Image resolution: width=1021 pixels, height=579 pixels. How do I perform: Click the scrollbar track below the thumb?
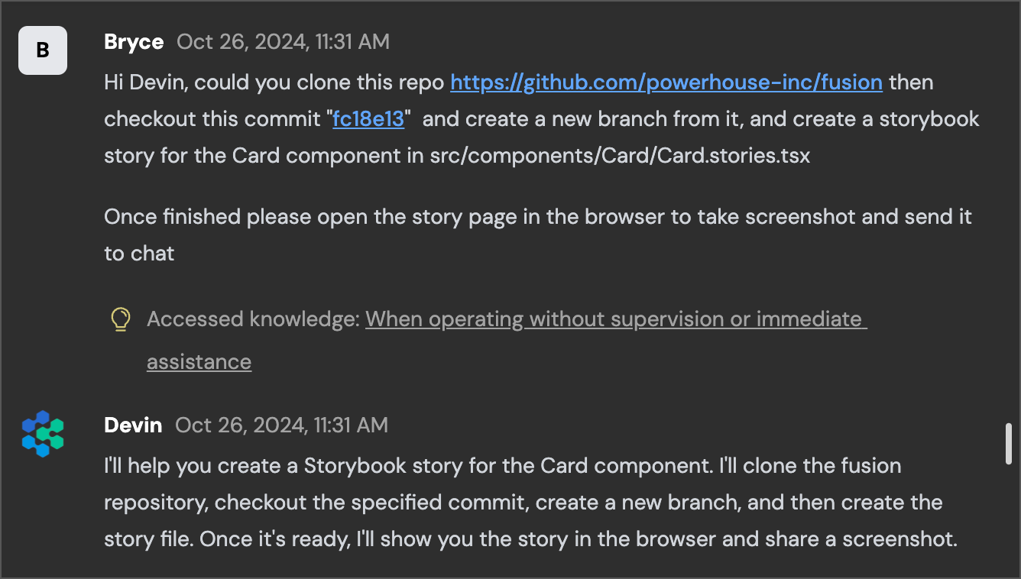tap(1010, 519)
